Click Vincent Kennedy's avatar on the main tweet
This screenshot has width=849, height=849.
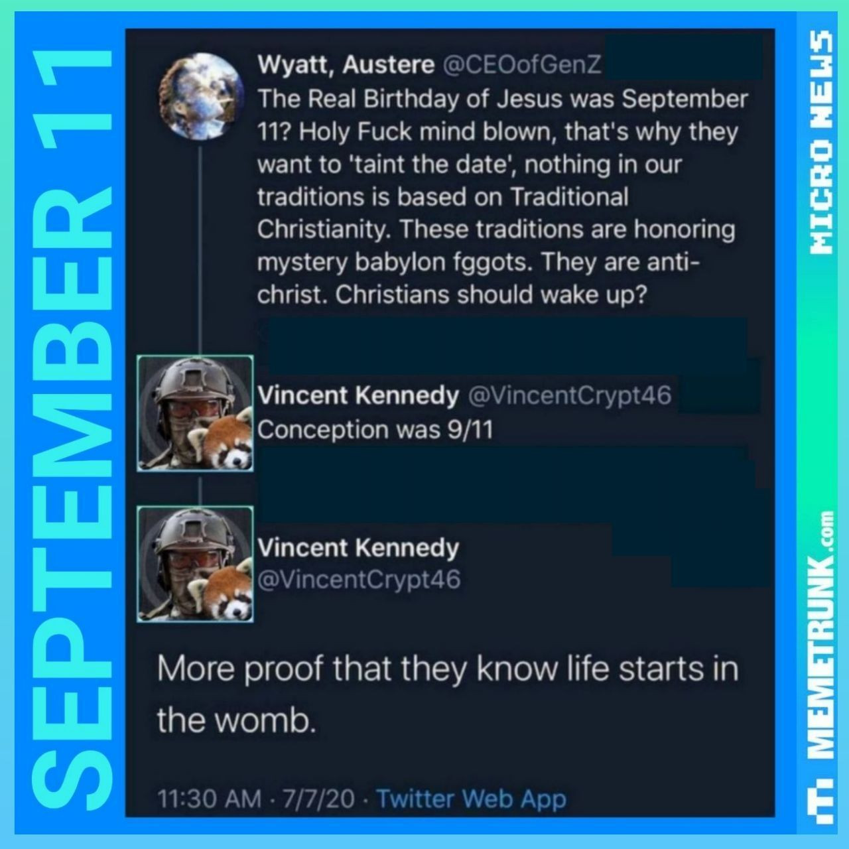195,564
